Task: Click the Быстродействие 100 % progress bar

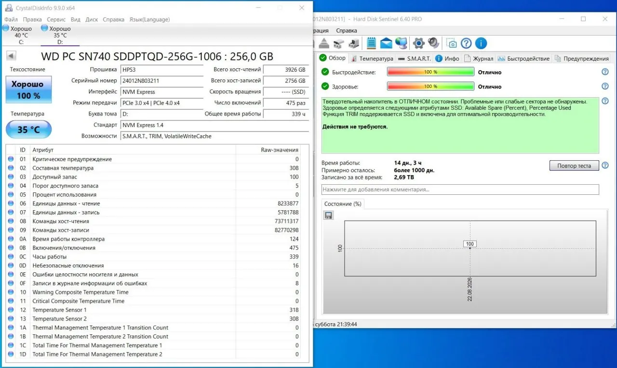Action: [431, 72]
